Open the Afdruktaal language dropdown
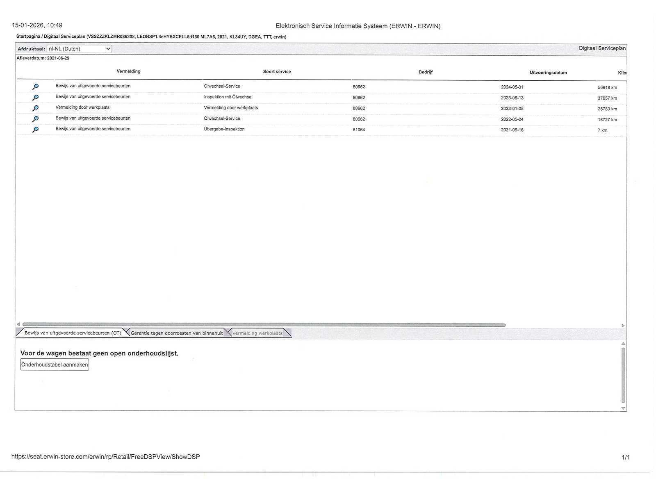The height and width of the screenshot is (492, 656). [x=79, y=49]
